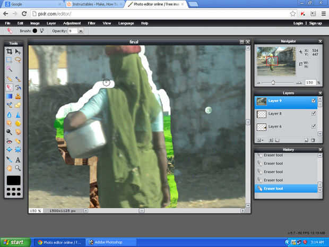Select the Magic Wand tool
Screen dimensions: 329x247
click(9, 69)
